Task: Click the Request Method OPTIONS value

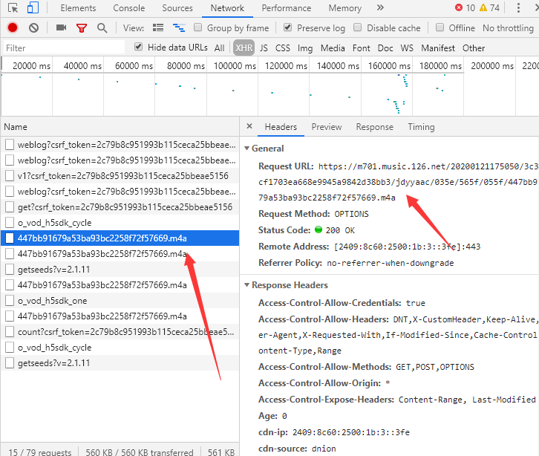Action: tap(351, 214)
